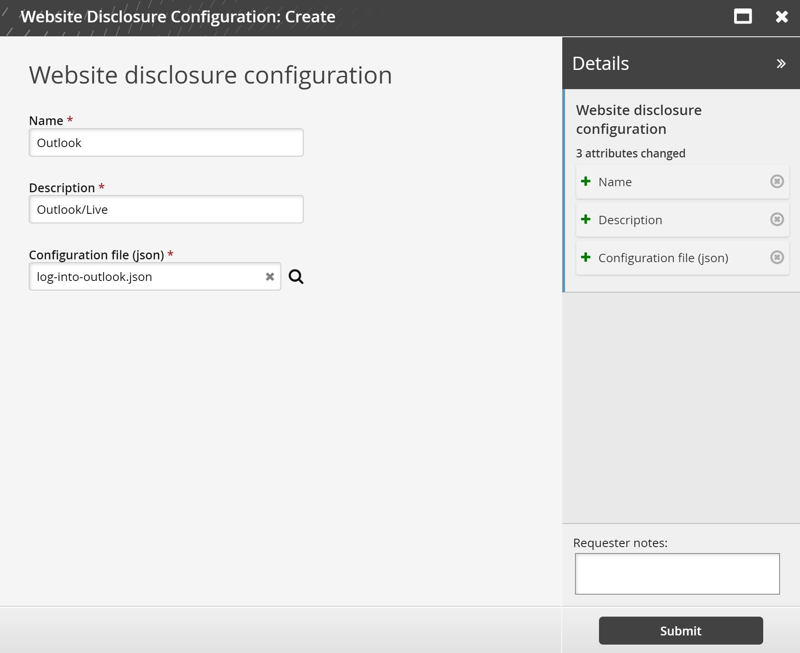Image resolution: width=800 pixels, height=653 pixels.
Task: Remove the Configuration file (json) attribute change
Action: [x=777, y=258]
